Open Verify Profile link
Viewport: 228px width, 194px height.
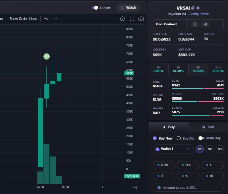pos(199,14)
